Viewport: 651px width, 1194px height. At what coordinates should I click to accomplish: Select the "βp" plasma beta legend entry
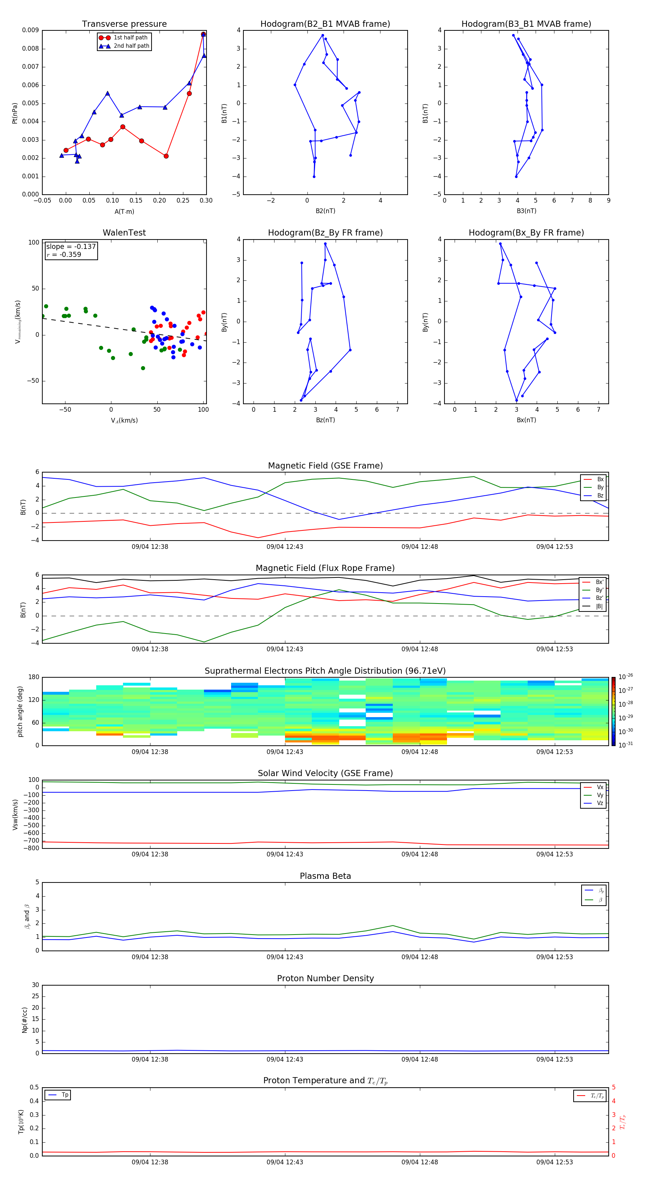click(x=594, y=890)
